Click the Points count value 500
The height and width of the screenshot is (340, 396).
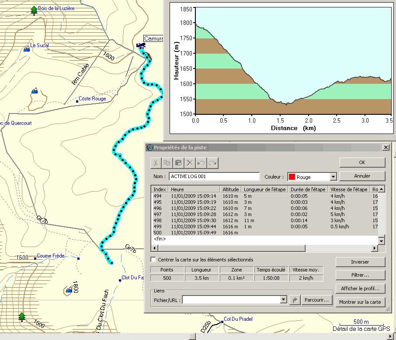(x=167, y=278)
